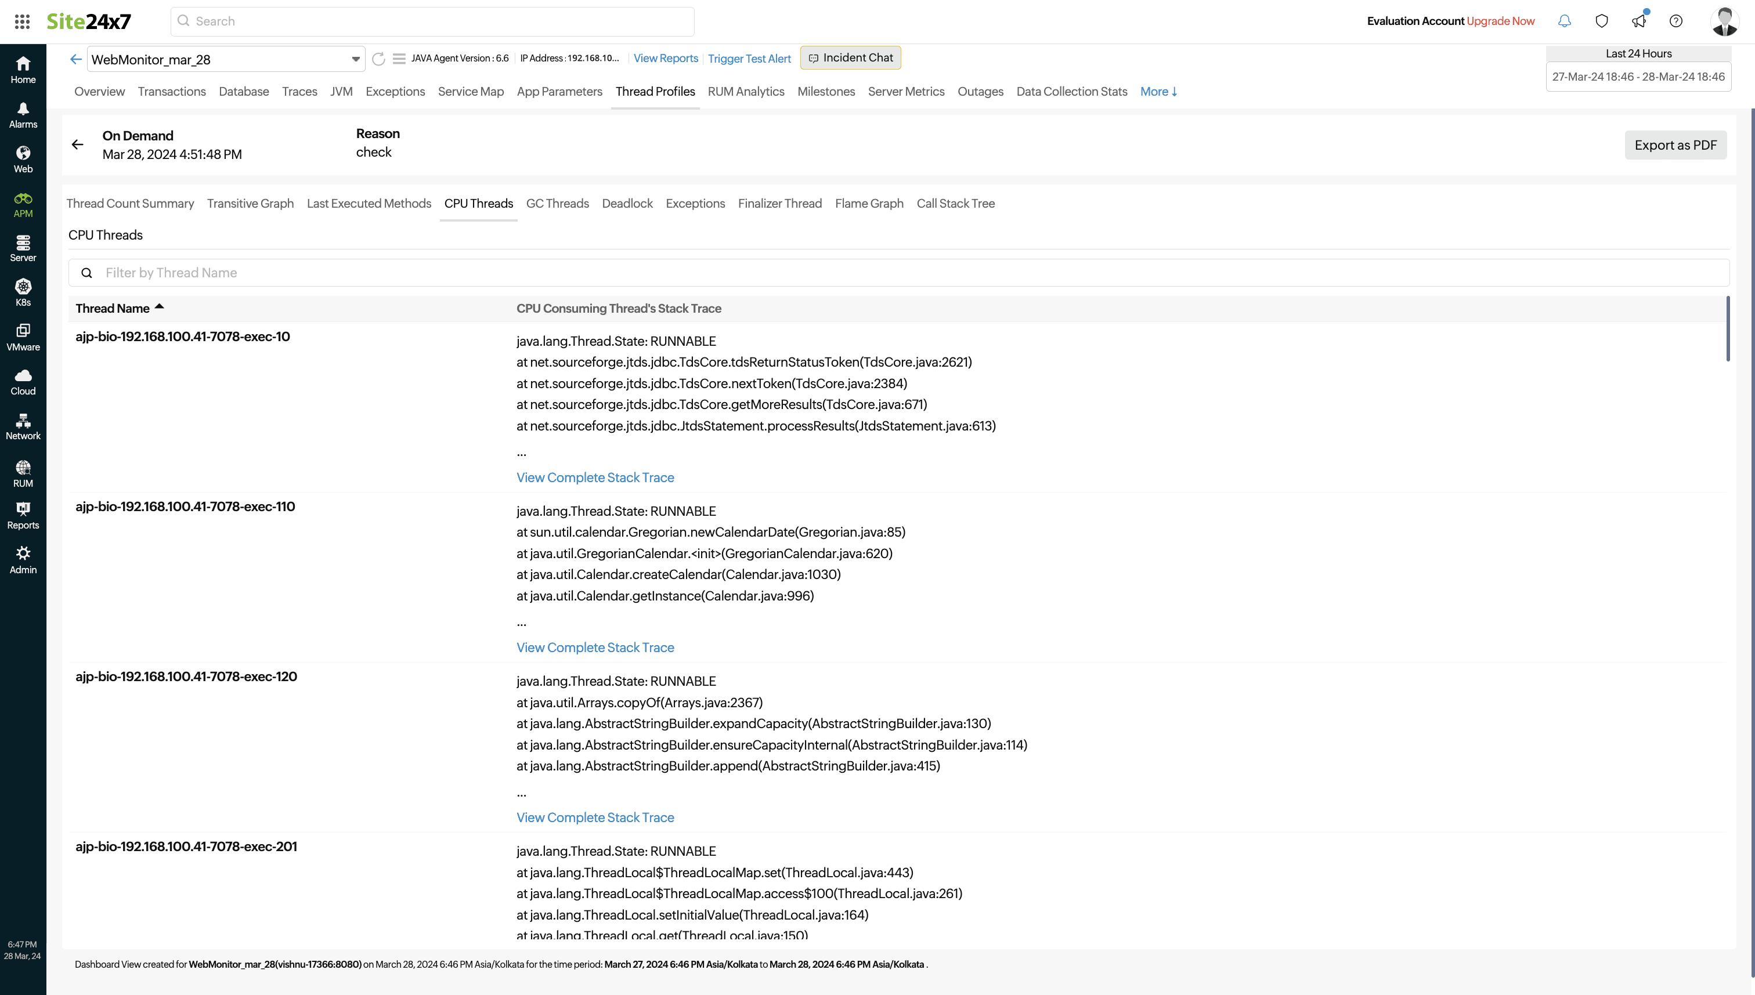Expand the More tabs dropdown
1755x995 pixels.
(1158, 92)
